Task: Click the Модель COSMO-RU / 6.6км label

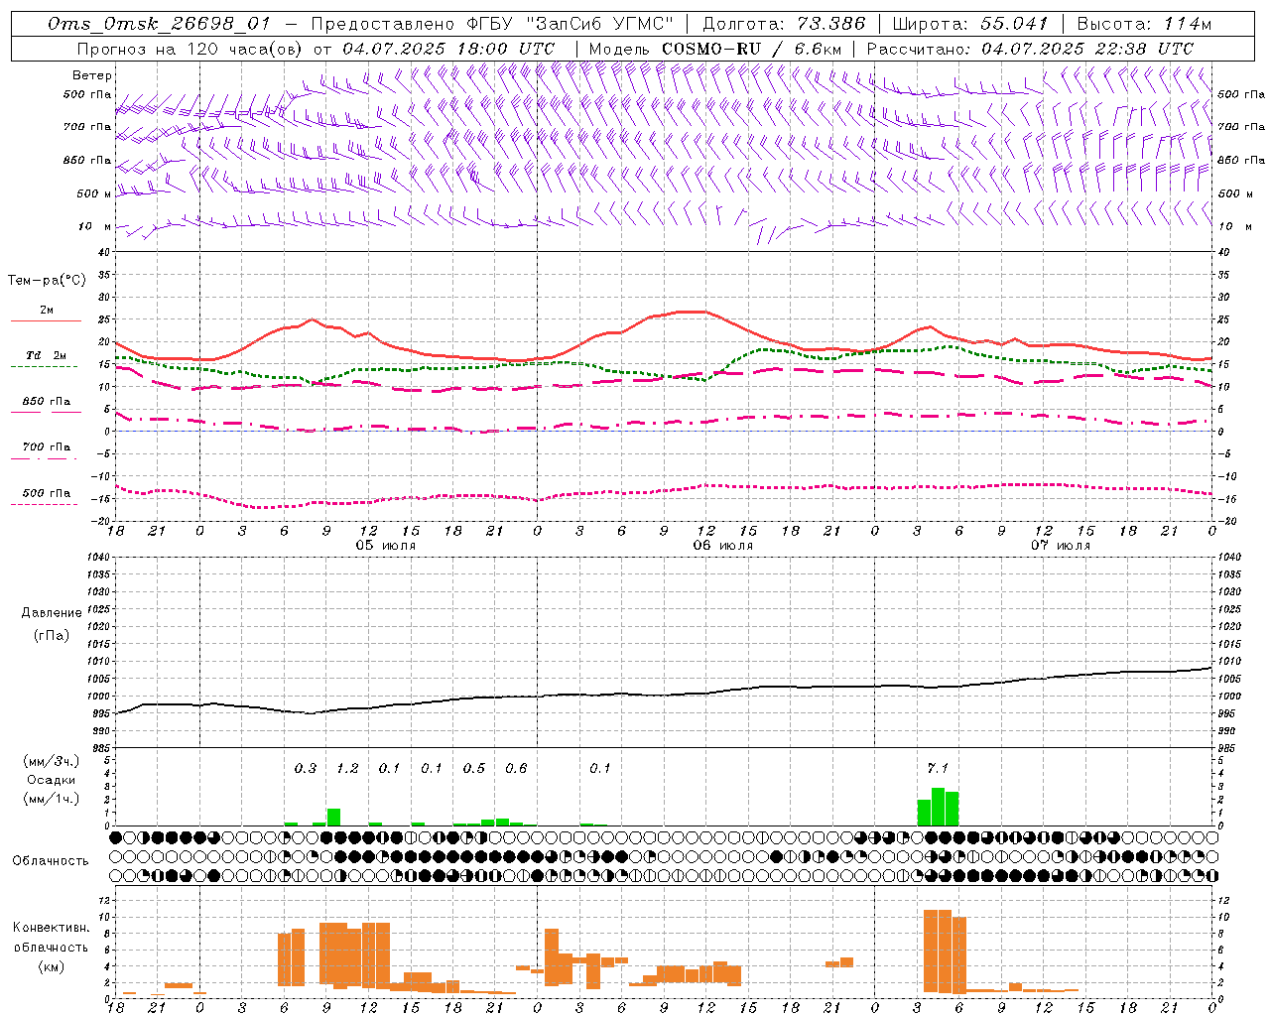Action: point(715,49)
